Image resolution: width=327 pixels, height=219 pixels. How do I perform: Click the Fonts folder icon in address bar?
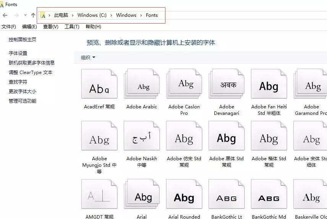(x=43, y=15)
